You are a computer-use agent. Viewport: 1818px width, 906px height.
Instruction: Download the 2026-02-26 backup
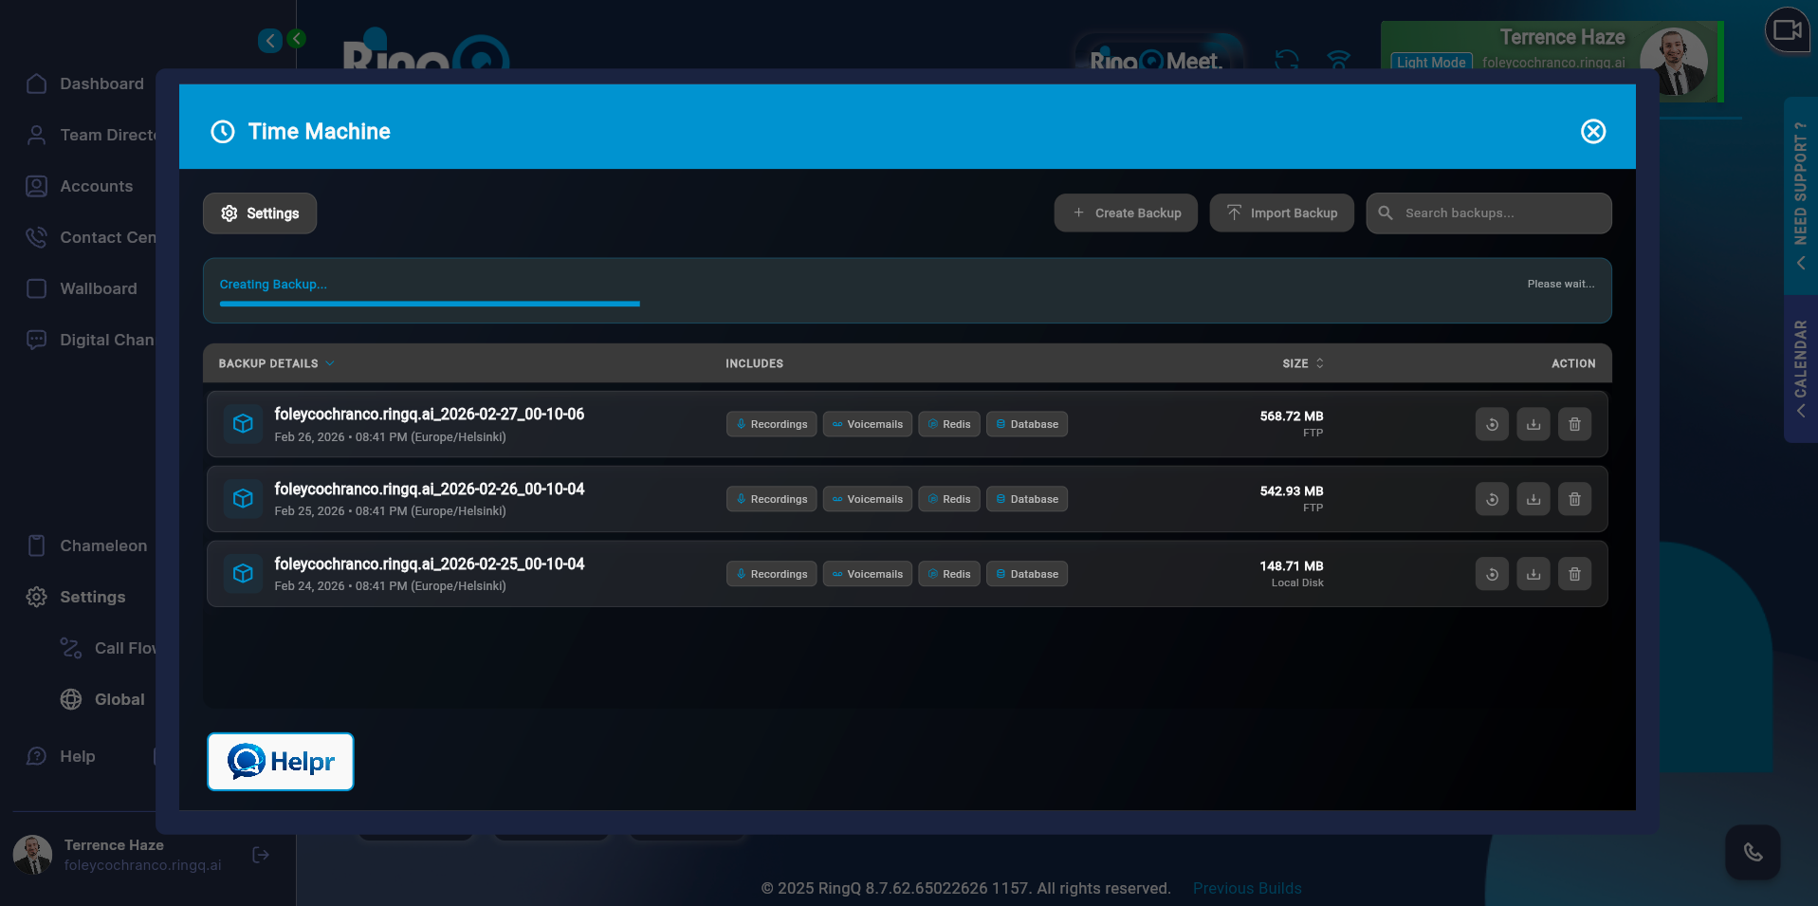(x=1533, y=499)
